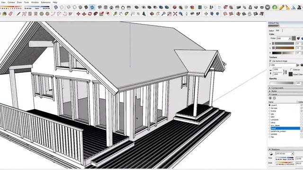Open the View menu
Viewport: 303px width, 170px height.
point(3,2)
